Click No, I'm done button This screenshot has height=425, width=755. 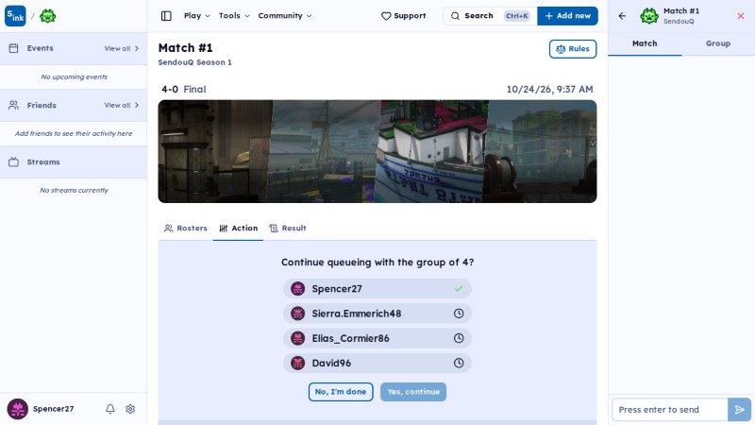[341, 392]
